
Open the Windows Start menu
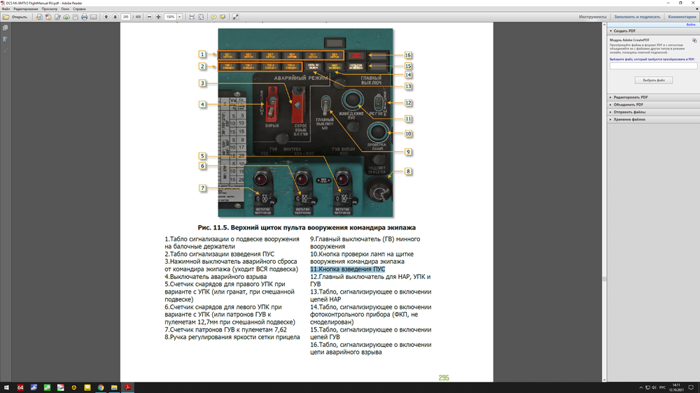[6, 387]
